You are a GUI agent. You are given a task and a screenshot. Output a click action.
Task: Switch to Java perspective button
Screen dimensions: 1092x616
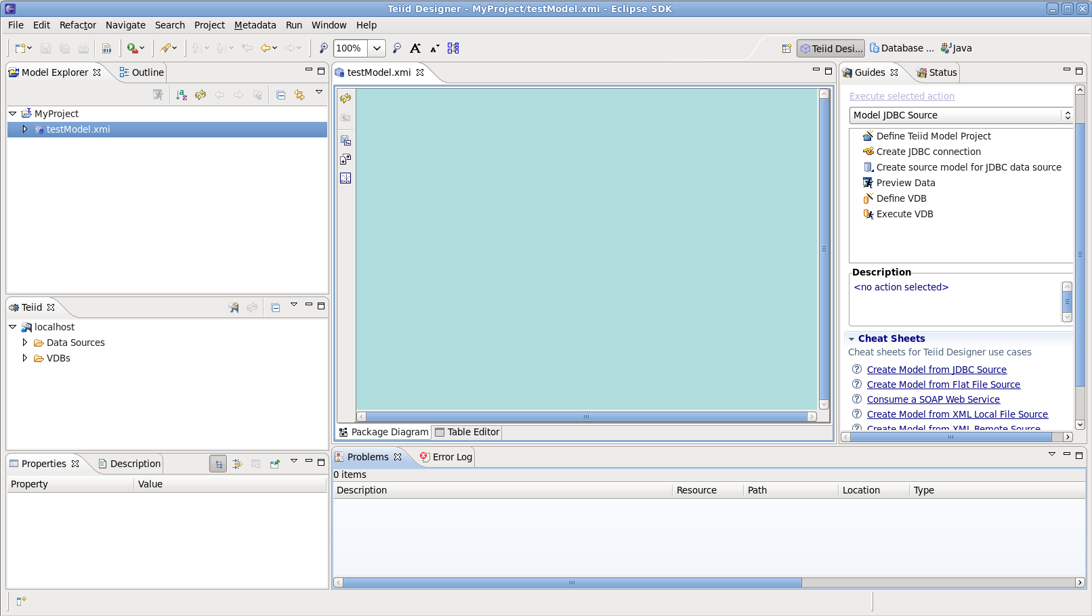click(957, 48)
